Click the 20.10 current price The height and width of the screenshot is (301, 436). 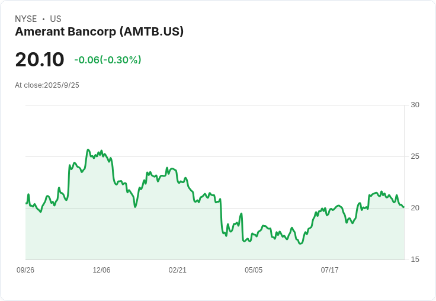pyautogui.click(x=39, y=60)
